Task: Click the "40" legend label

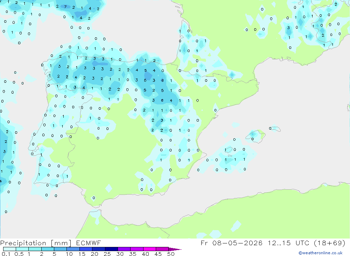Action: point(145,254)
